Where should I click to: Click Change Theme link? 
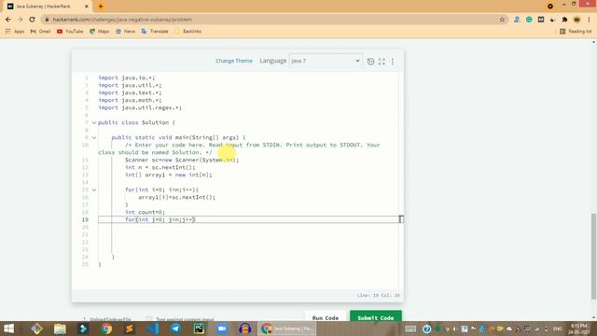(x=234, y=61)
